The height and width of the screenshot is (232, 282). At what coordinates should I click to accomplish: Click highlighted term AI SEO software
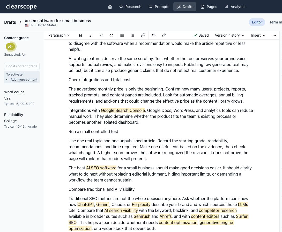point(101,168)
